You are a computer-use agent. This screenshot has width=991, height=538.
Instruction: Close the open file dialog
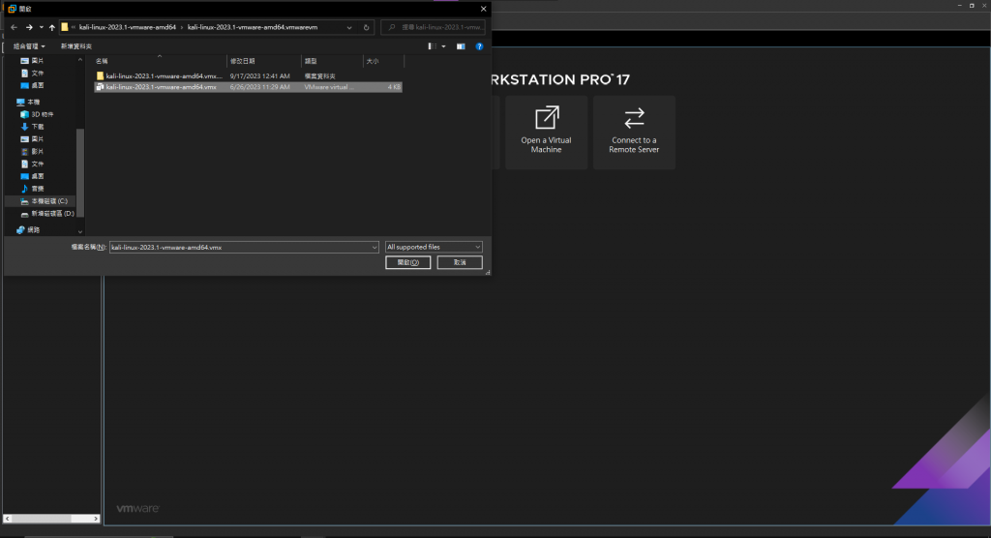(x=484, y=9)
